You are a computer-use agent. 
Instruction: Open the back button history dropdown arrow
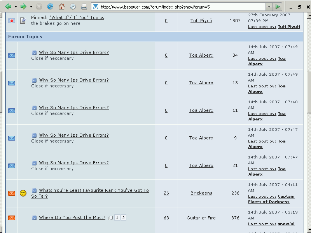pyautogui.click(x=16, y=7)
